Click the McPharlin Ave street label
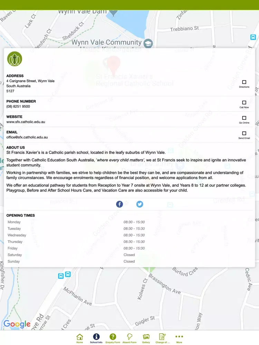259x345 pixels. click(x=77, y=296)
